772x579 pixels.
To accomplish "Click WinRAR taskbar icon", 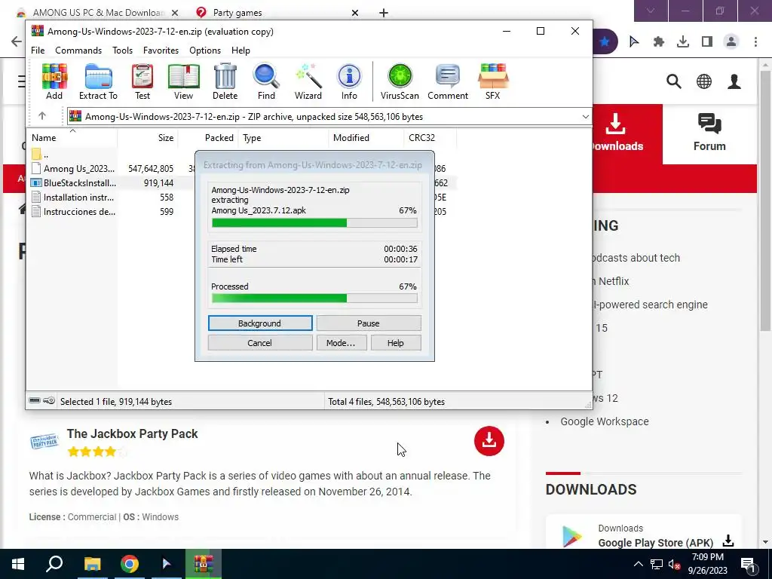I will click(x=204, y=564).
